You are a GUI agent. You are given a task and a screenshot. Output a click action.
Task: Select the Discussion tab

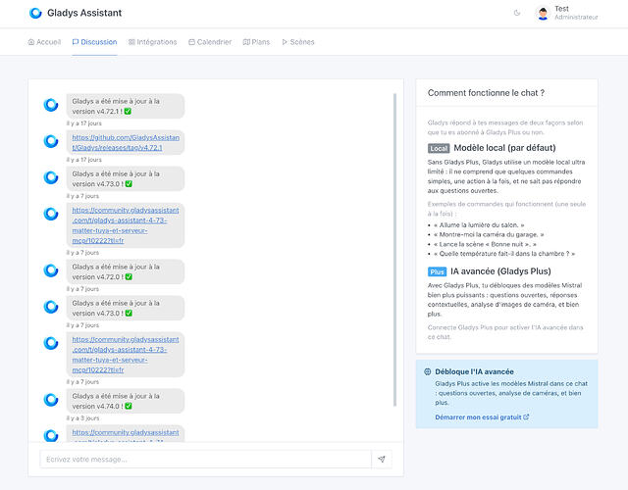94,42
